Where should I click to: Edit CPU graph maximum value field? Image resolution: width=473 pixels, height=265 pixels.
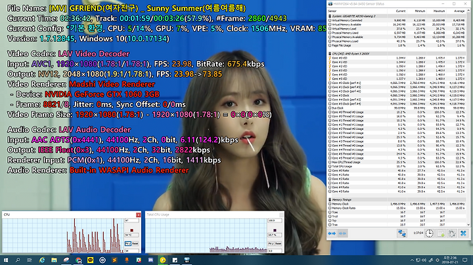[131, 220]
